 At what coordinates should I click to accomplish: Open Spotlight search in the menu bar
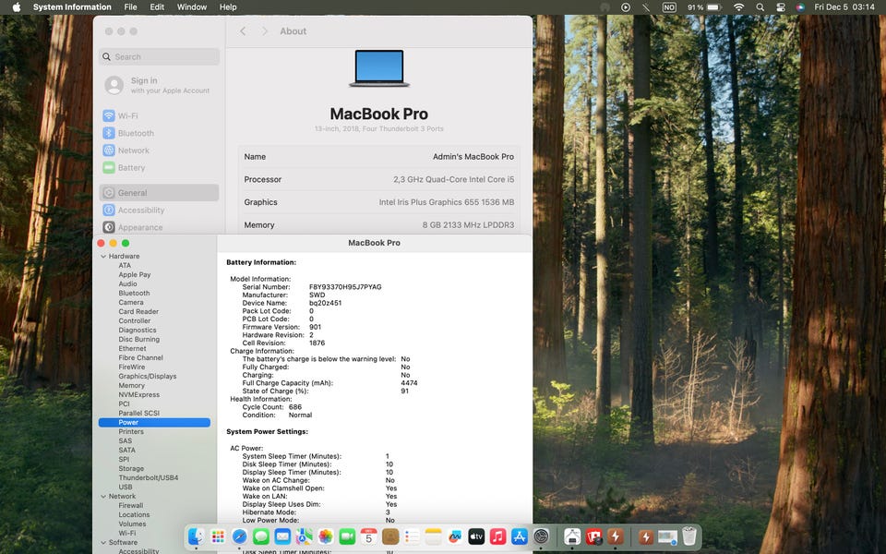point(760,7)
